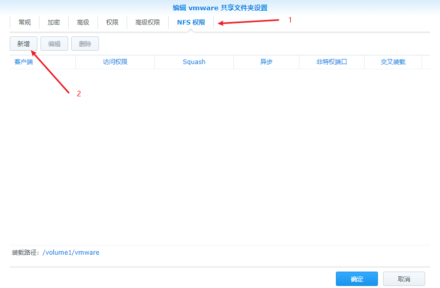This screenshot has width=440, height=288.
Task: Open the 高级权限 tab
Action: [x=148, y=23]
